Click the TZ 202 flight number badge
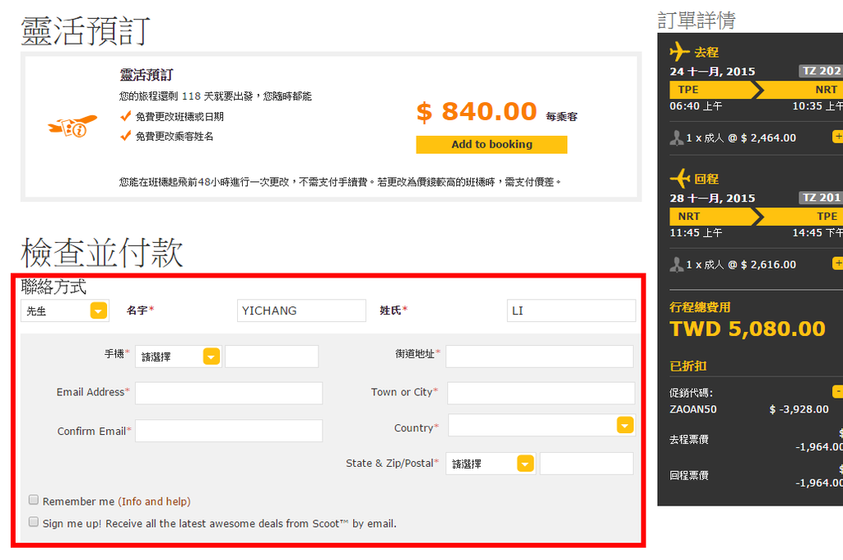This screenshot has height=560, width=843. [x=821, y=71]
